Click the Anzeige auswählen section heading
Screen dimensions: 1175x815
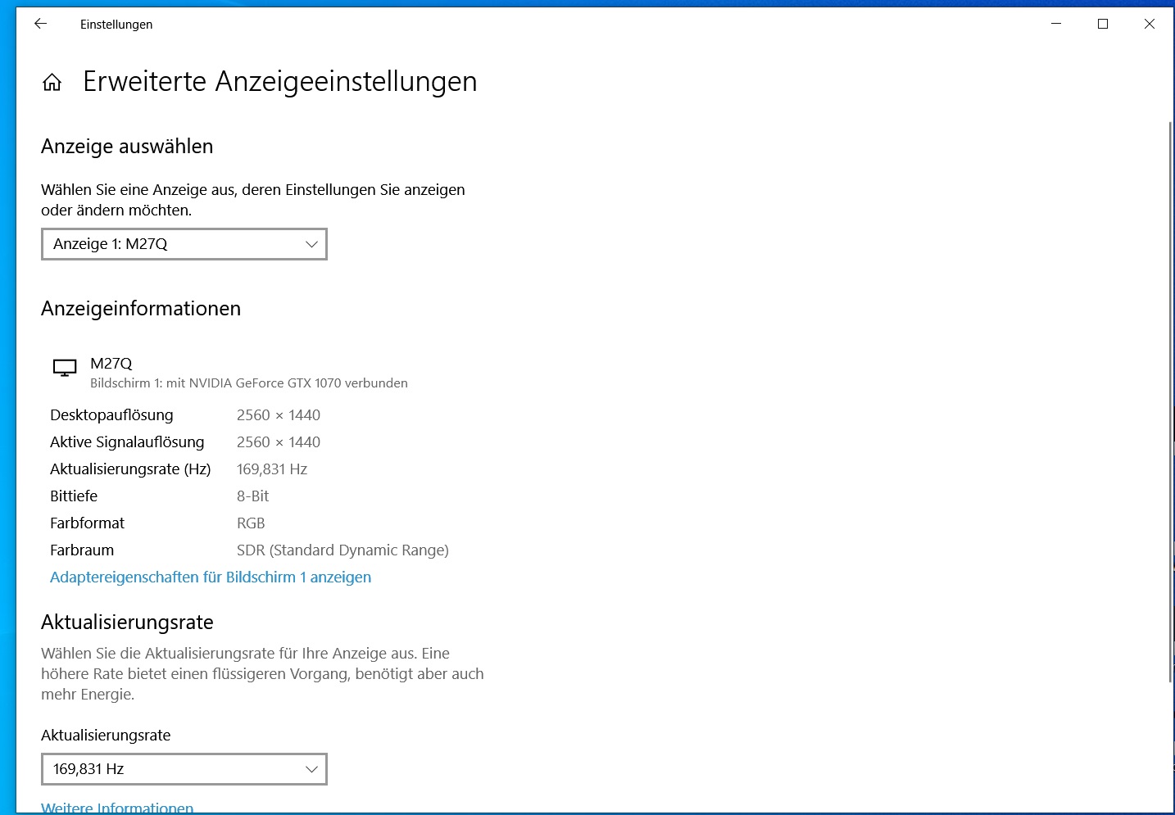pos(127,146)
